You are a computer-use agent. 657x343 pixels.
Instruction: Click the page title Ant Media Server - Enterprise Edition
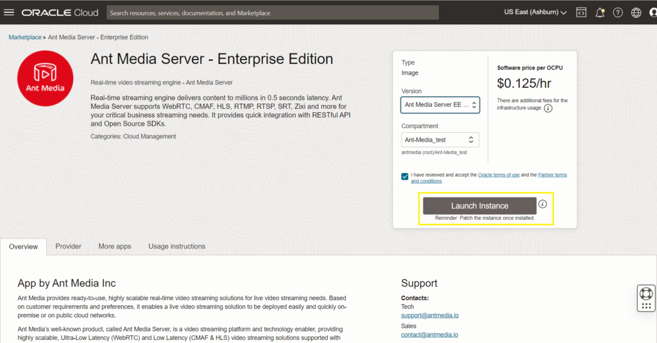(212, 59)
